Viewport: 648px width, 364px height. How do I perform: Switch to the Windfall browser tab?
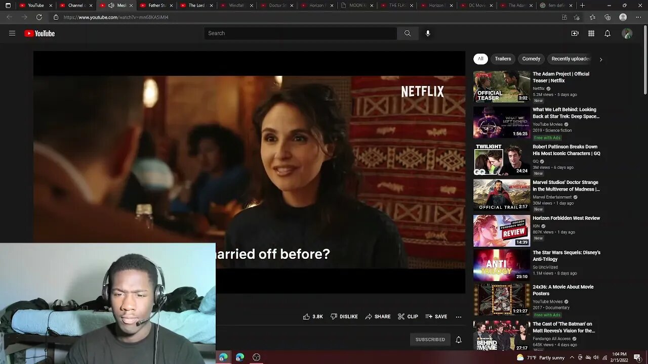pos(236,6)
